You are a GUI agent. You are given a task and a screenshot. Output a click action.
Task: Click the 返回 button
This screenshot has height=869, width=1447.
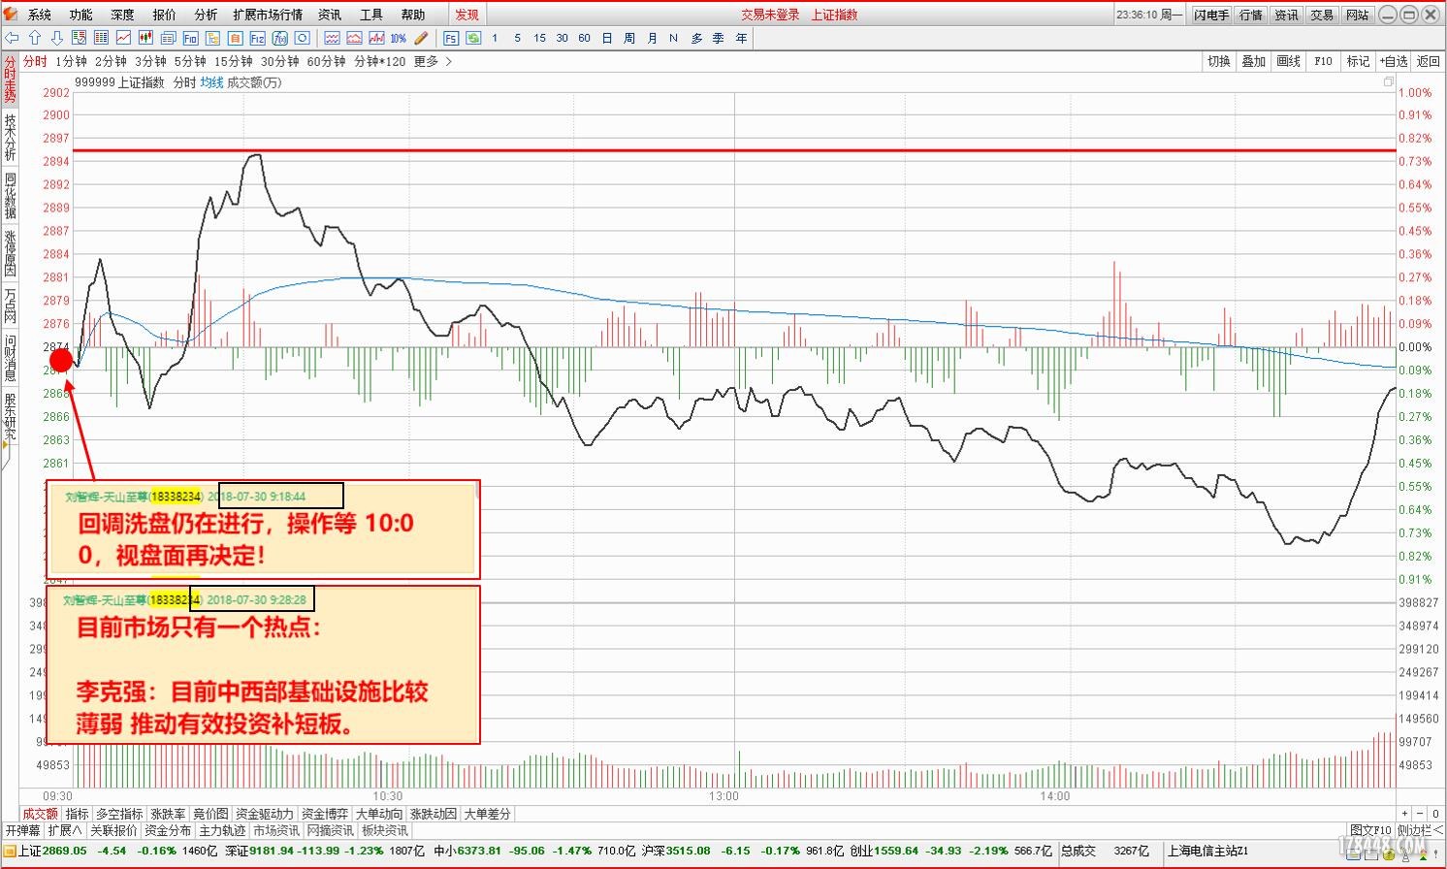pos(1429,61)
